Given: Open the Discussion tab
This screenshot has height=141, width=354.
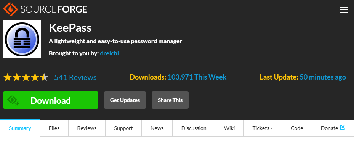Looking at the screenshot, I should coord(194,128).
